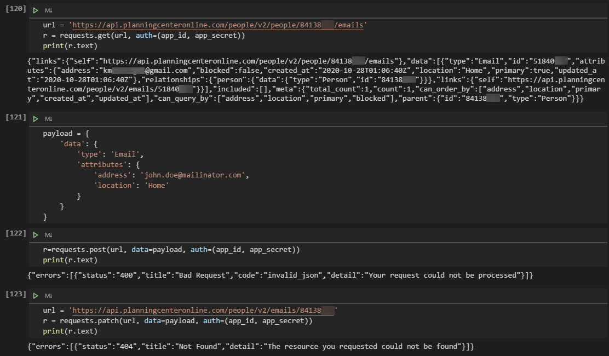Viewport: 609px width, 356px height.
Task: Click output line starting 'teronline.com/people/v2/emails'
Action: pos(314,89)
